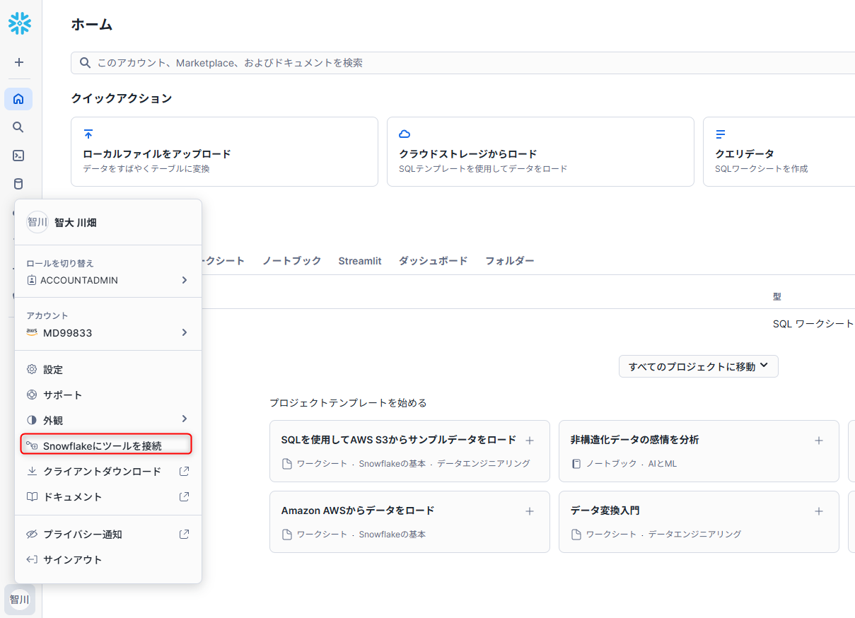The image size is (855, 618).
Task: Click the クイックアクション heading
Action: click(122, 98)
